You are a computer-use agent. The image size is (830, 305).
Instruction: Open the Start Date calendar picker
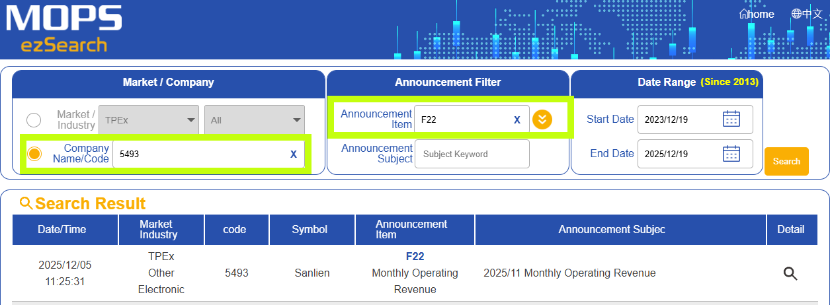(731, 119)
